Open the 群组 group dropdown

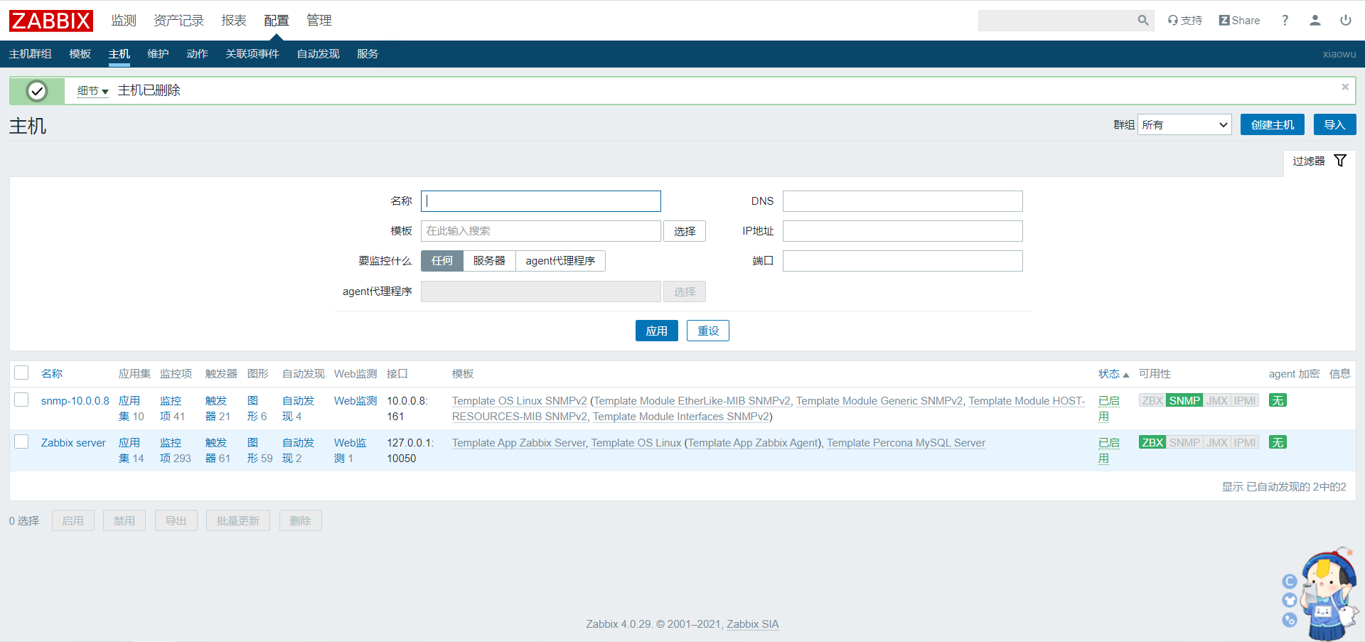click(1184, 125)
